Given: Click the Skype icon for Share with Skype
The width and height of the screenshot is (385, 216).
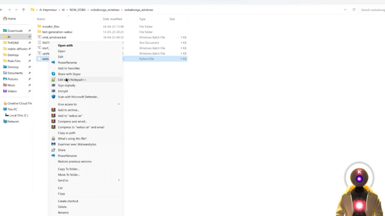Looking at the screenshot, I should point(53,74).
